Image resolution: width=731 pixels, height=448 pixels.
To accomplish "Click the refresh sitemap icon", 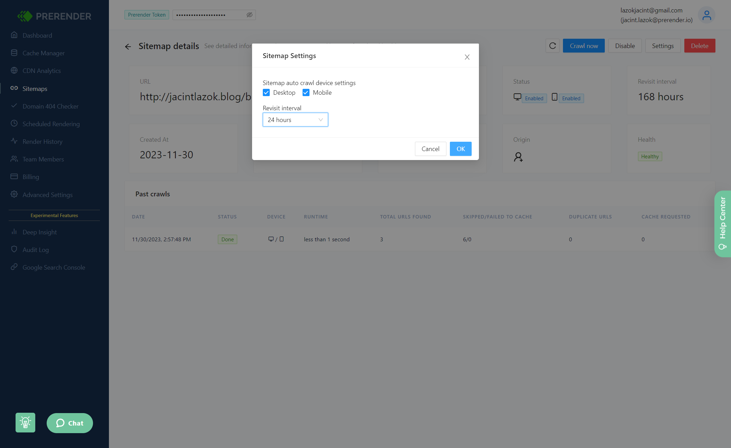I will (x=553, y=46).
